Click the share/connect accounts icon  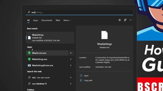pyautogui.click(x=125, y=20)
